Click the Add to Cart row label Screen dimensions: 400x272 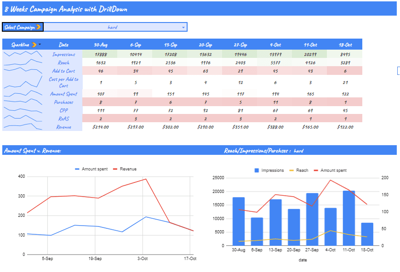click(x=63, y=71)
